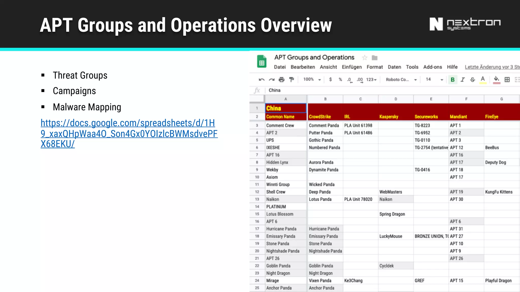
Task: Toggle bold formatting button
Action: (x=452, y=80)
